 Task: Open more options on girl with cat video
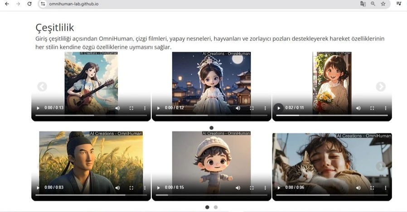[x=385, y=188]
